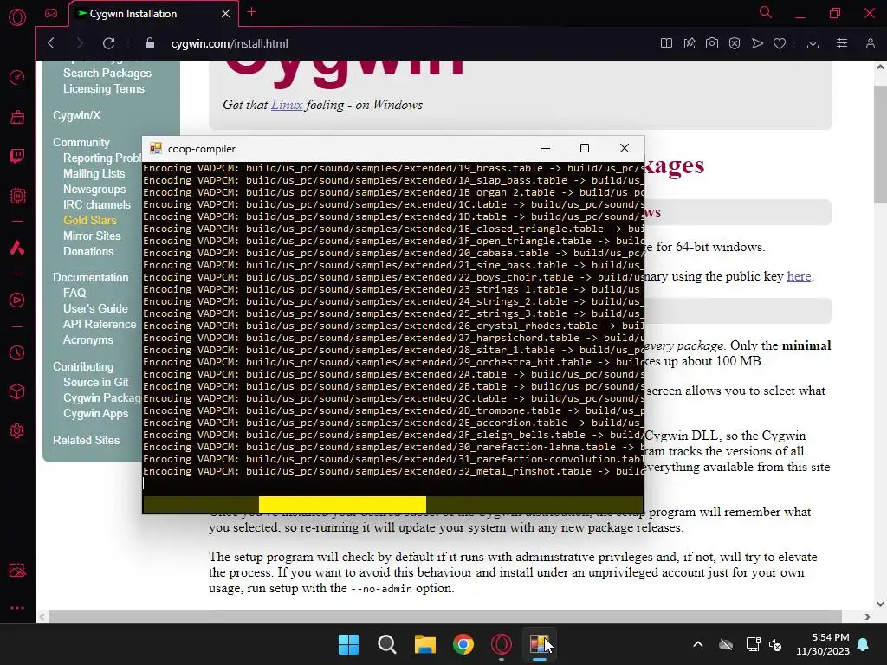Open the Donations link
Screen dimensions: 887x665
(88, 252)
